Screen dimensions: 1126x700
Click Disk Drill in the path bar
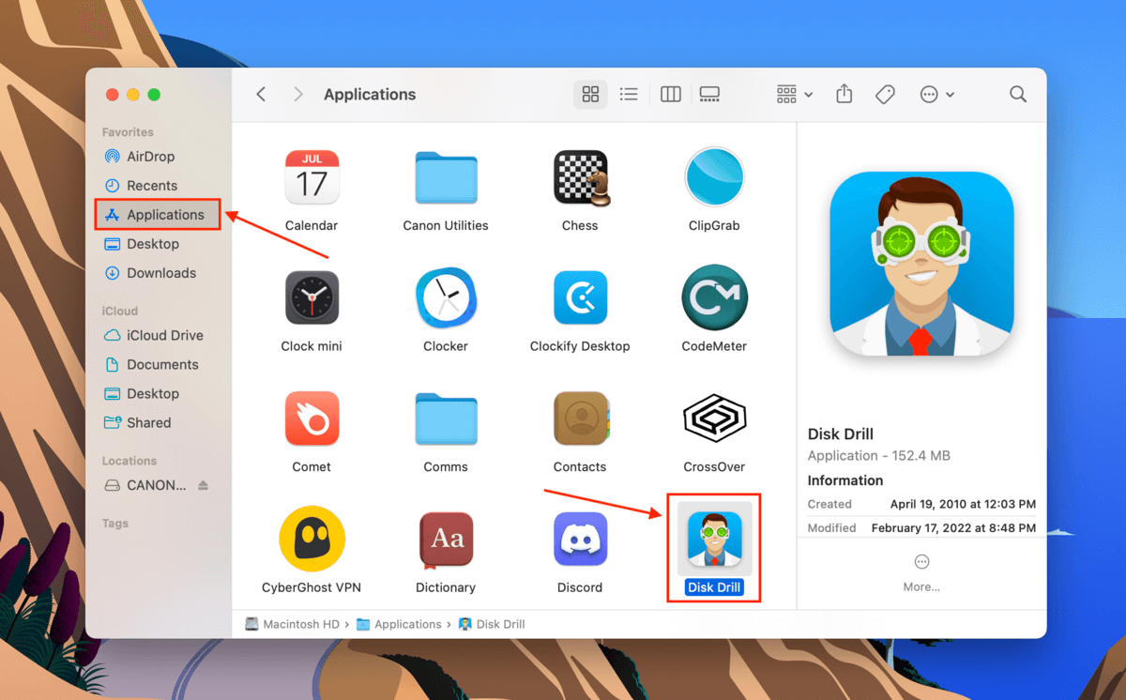coord(492,624)
